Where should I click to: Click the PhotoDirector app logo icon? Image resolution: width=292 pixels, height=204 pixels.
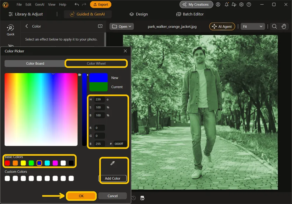6,5
